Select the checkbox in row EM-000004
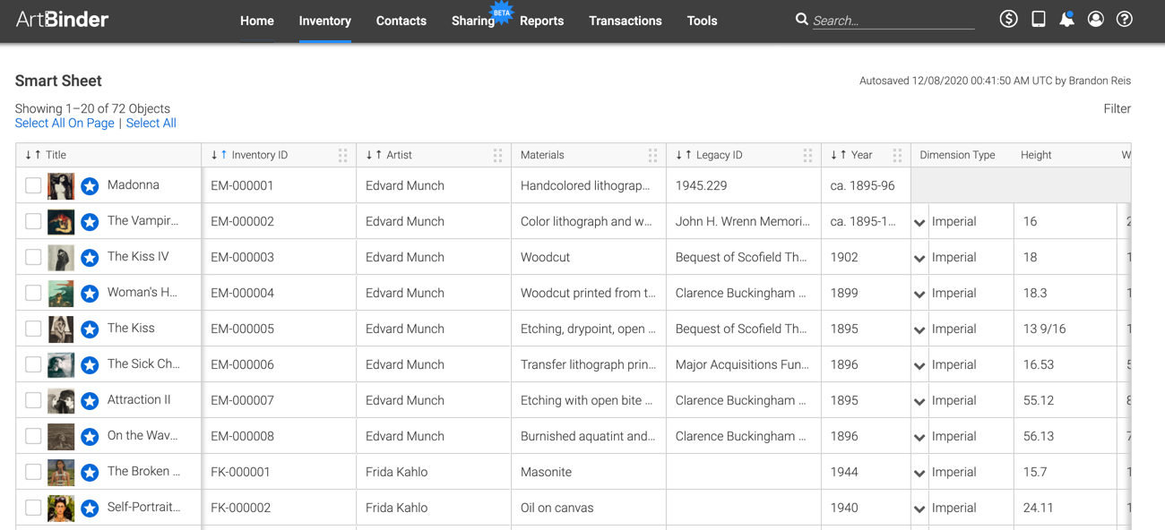 point(33,293)
